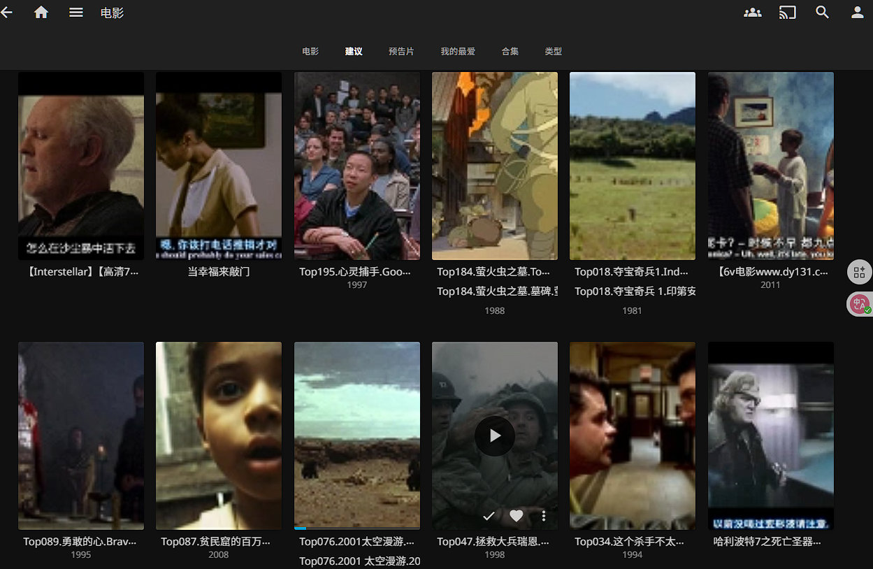The width and height of the screenshot is (873, 569).
Task: Open the Top089 勇敢的心 poster
Action: pos(81,435)
